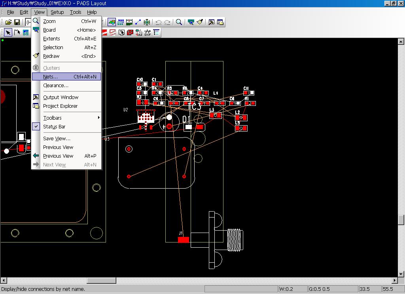Image resolution: width=405 pixels, height=294 pixels.
Task: Click the horizontal scrollbar left arrow
Action: click(x=4, y=280)
